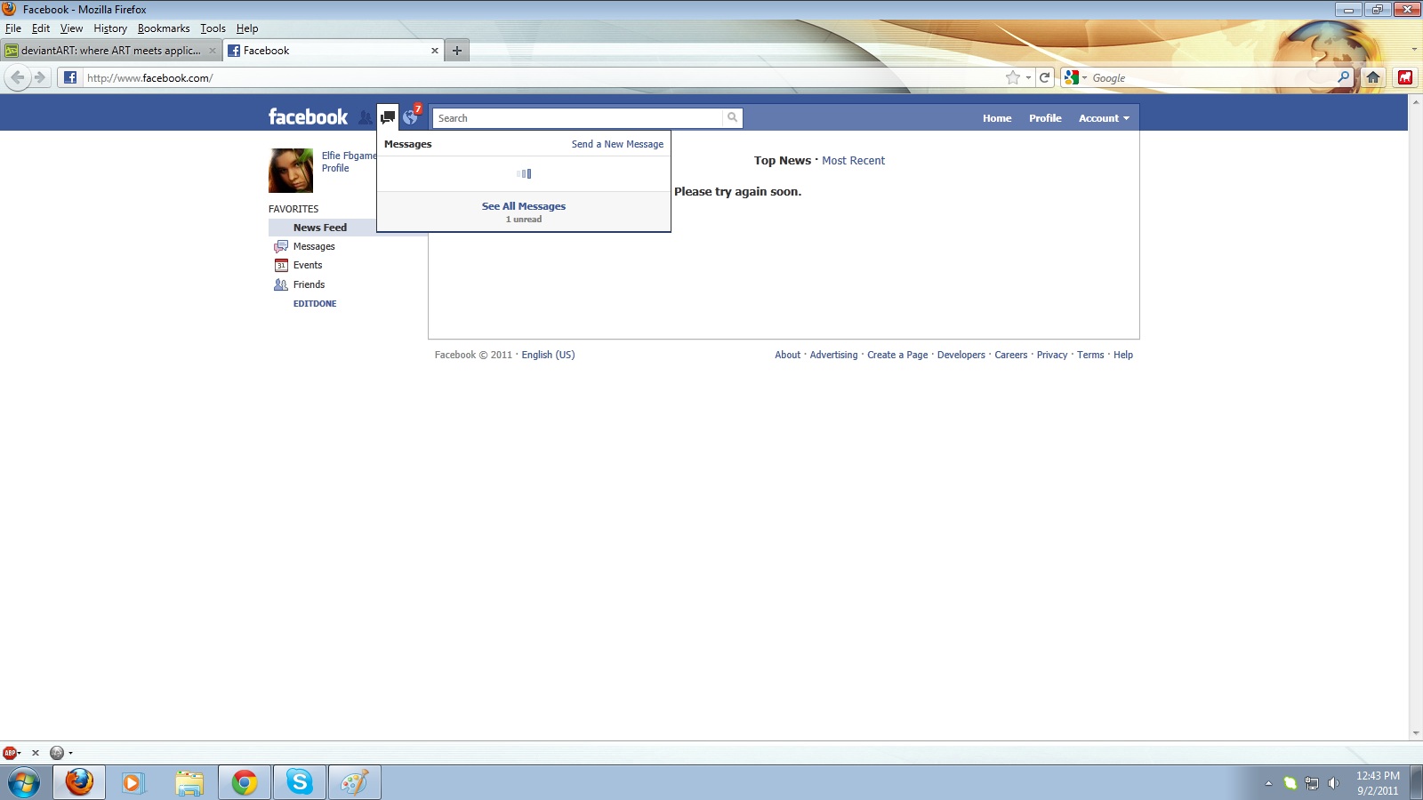Image resolution: width=1423 pixels, height=800 pixels.
Task: Open the View menu
Action: tap(71, 28)
